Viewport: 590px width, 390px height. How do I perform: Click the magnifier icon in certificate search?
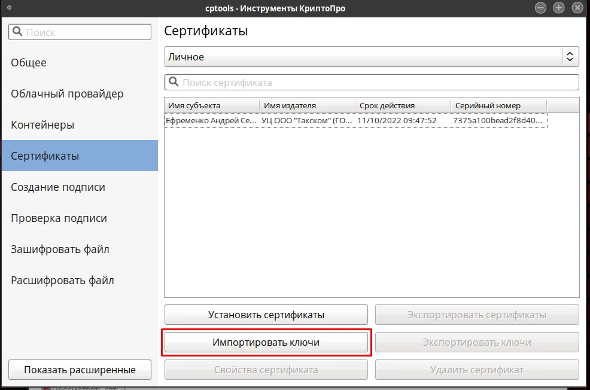tap(174, 81)
